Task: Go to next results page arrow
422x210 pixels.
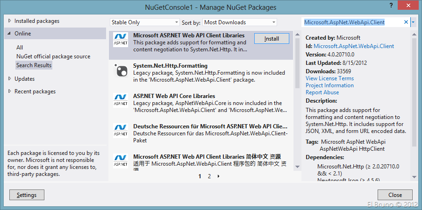Action: coord(218,176)
